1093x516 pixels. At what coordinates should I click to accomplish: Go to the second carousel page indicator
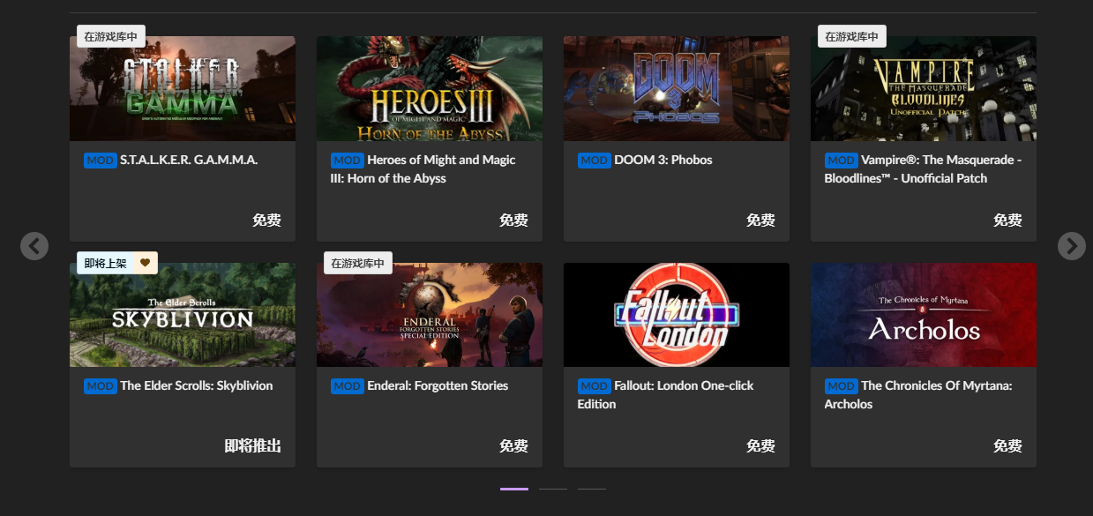click(553, 489)
